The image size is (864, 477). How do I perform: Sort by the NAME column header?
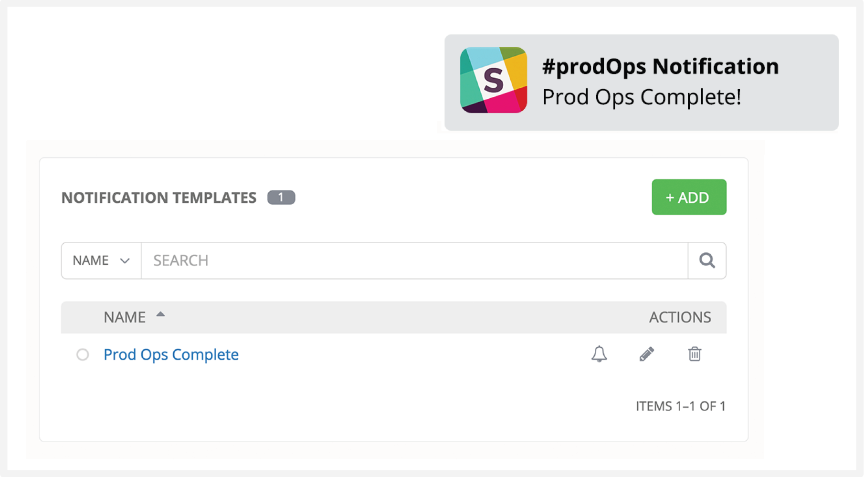click(125, 317)
